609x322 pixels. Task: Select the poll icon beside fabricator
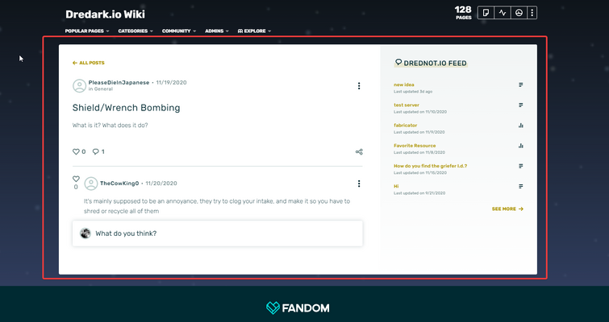pos(521,126)
